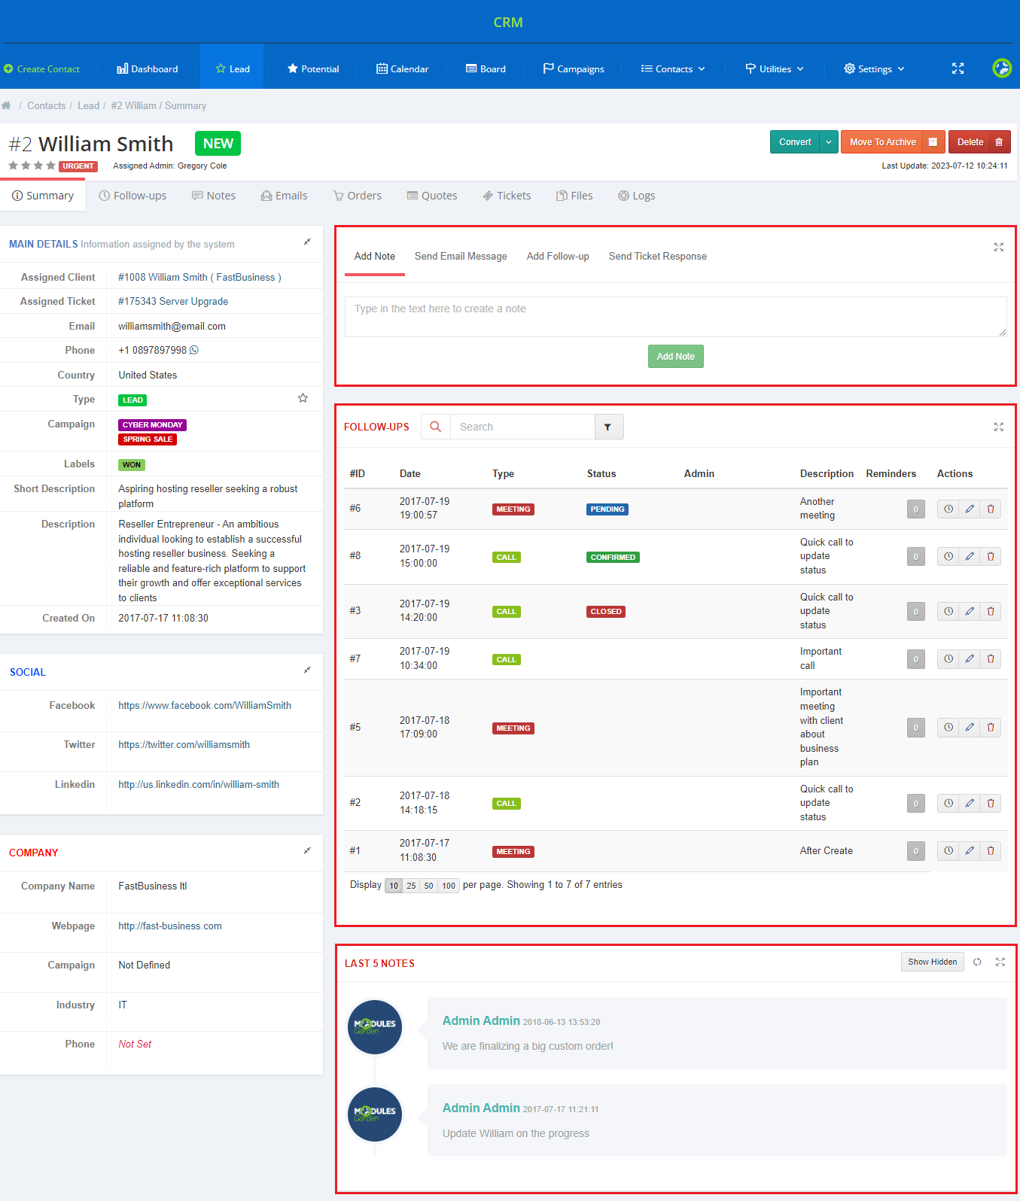The image size is (1020, 1201).
Task: Refresh the Last 5 Notes panel
Action: pyautogui.click(x=977, y=962)
